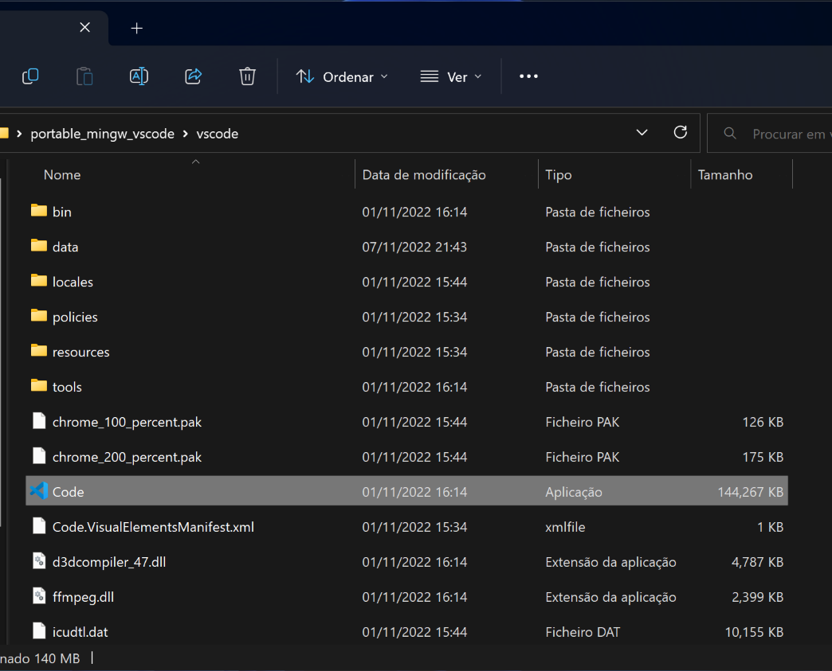Open a new tab with plus button
This screenshot has height=671, width=832.
coord(136,29)
